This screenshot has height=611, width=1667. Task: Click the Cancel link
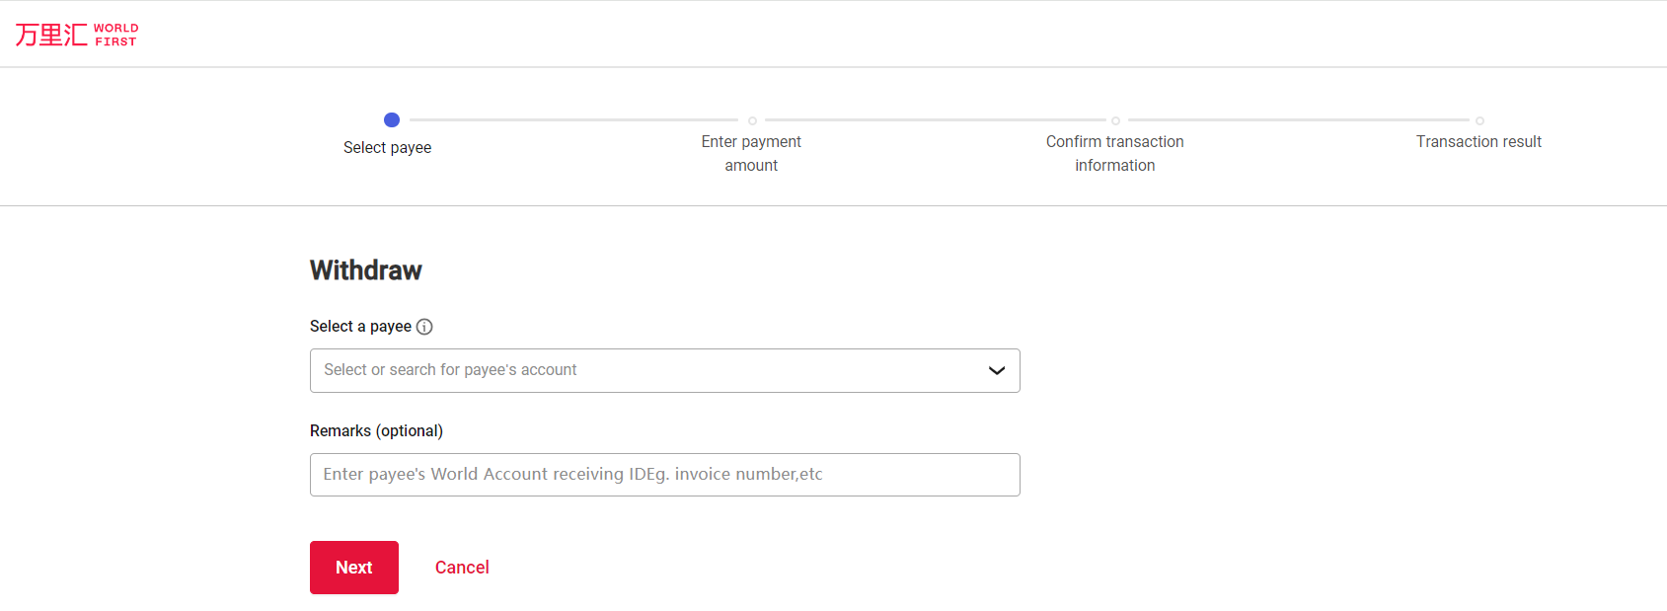point(462,568)
